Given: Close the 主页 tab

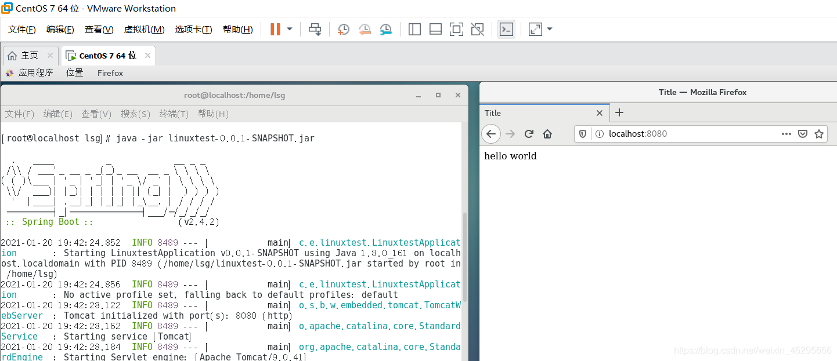Looking at the screenshot, I should [x=50, y=56].
